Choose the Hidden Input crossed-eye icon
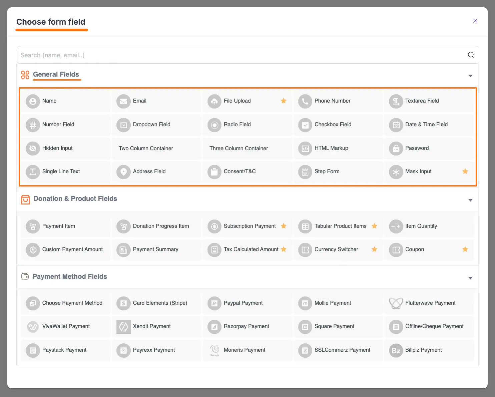The height and width of the screenshot is (397, 495). (x=33, y=148)
